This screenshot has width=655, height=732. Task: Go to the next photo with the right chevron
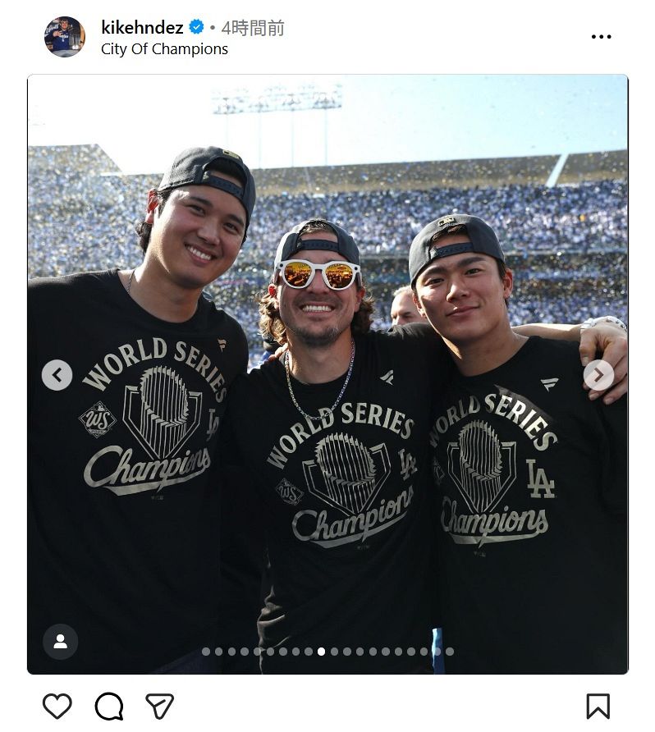coord(598,375)
